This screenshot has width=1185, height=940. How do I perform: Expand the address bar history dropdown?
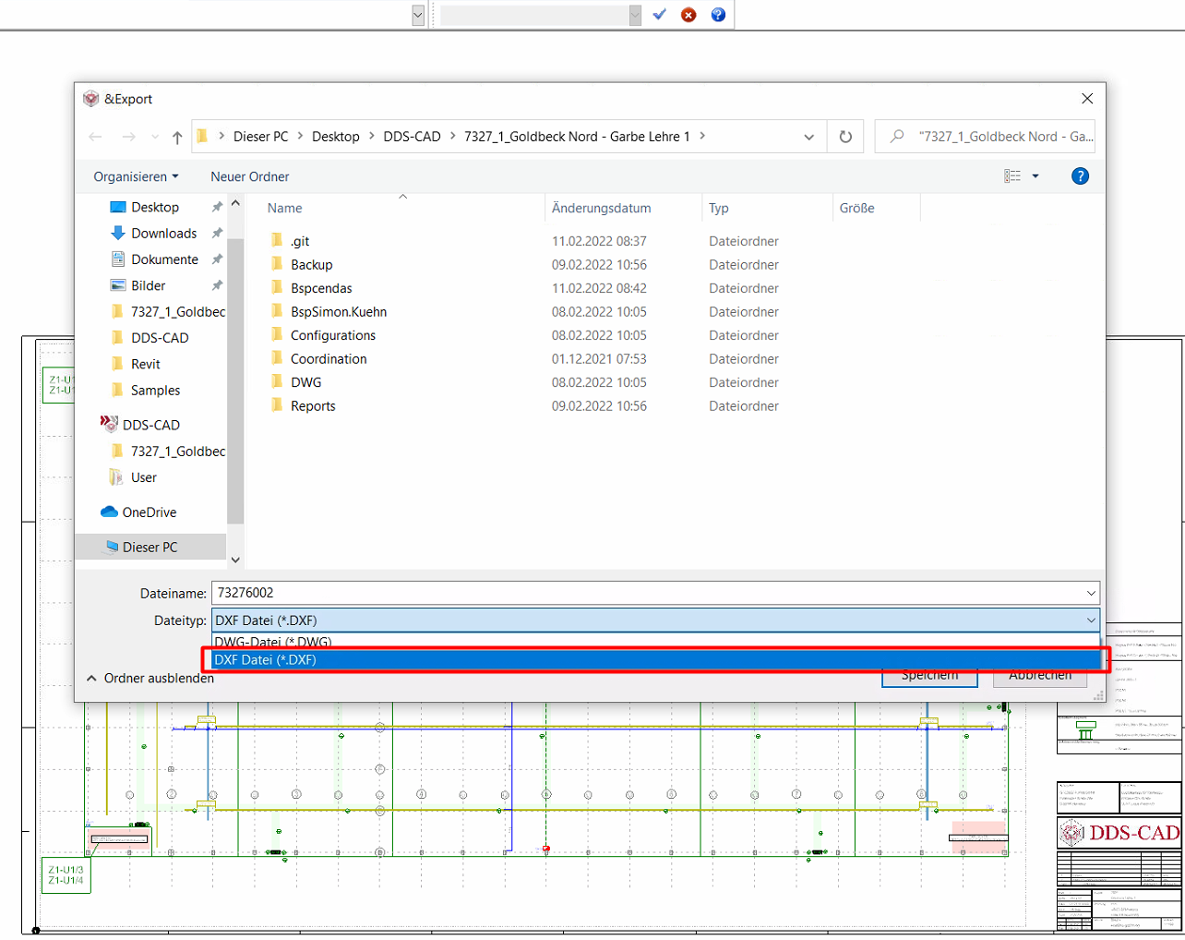tap(808, 137)
